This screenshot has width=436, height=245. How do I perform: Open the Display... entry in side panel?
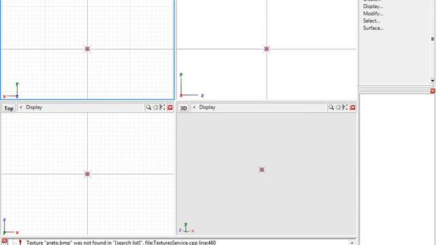click(373, 6)
